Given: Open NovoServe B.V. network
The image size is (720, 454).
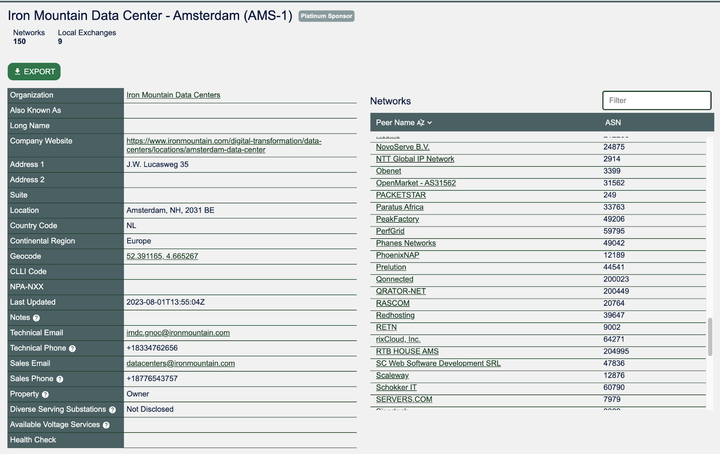Looking at the screenshot, I should pos(403,147).
